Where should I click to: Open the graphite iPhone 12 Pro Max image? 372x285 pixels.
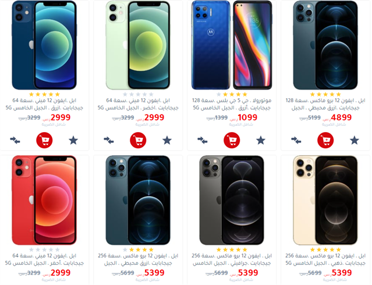coord(232,200)
